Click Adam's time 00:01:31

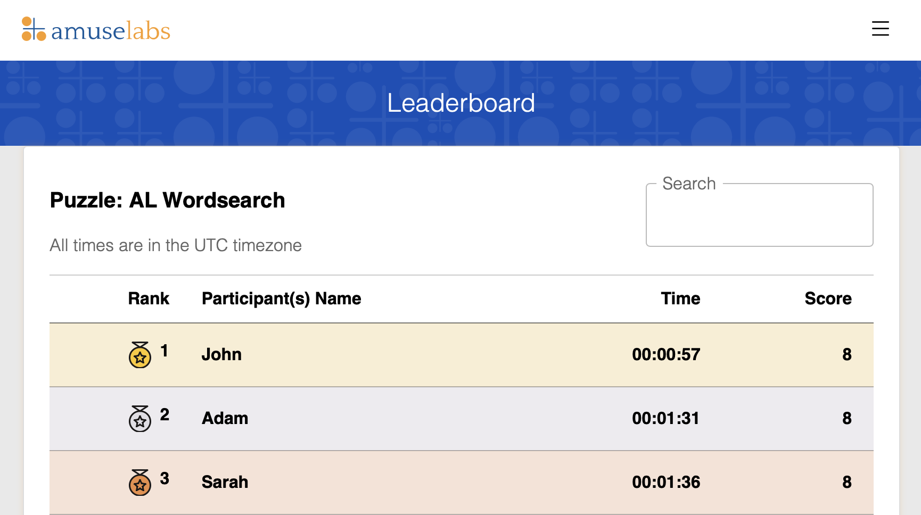666,418
